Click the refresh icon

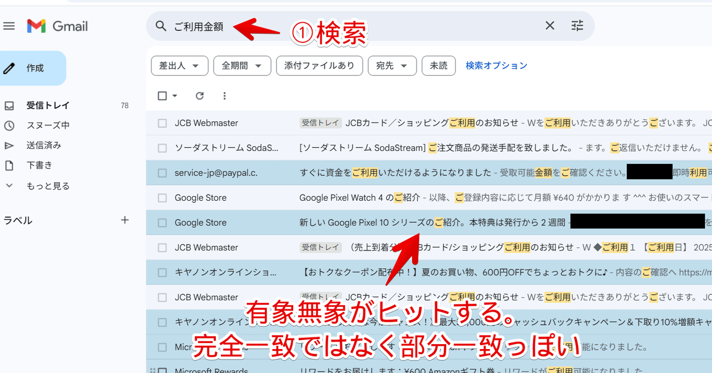pos(200,96)
